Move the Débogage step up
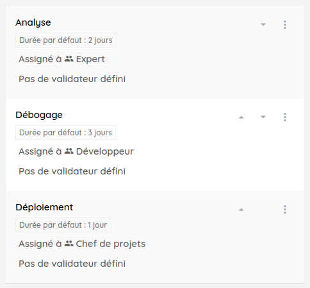Viewport: 310px width, 288px height. click(241, 117)
